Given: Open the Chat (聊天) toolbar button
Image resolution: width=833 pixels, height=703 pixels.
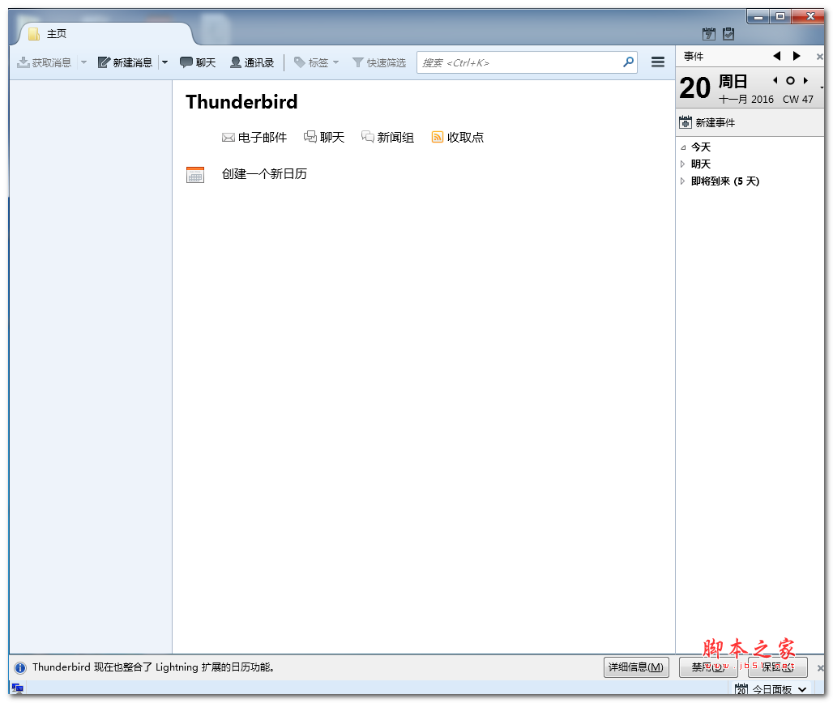Looking at the screenshot, I should click(198, 62).
